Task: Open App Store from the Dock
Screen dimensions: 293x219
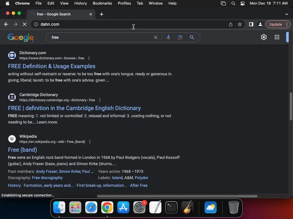Action: coord(123,207)
